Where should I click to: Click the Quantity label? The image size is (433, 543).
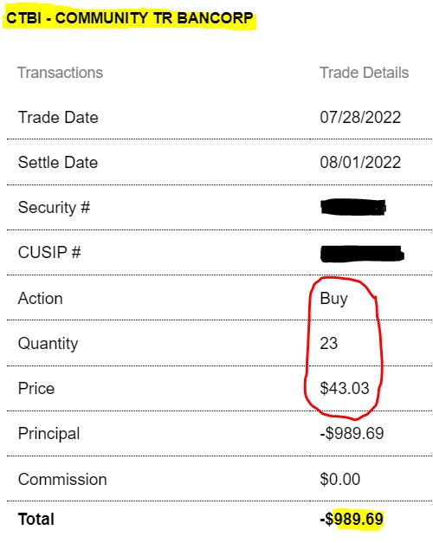coord(48,344)
